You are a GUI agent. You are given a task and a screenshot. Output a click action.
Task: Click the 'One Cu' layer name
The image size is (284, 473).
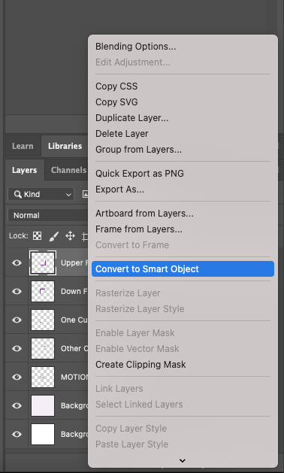(x=74, y=320)
